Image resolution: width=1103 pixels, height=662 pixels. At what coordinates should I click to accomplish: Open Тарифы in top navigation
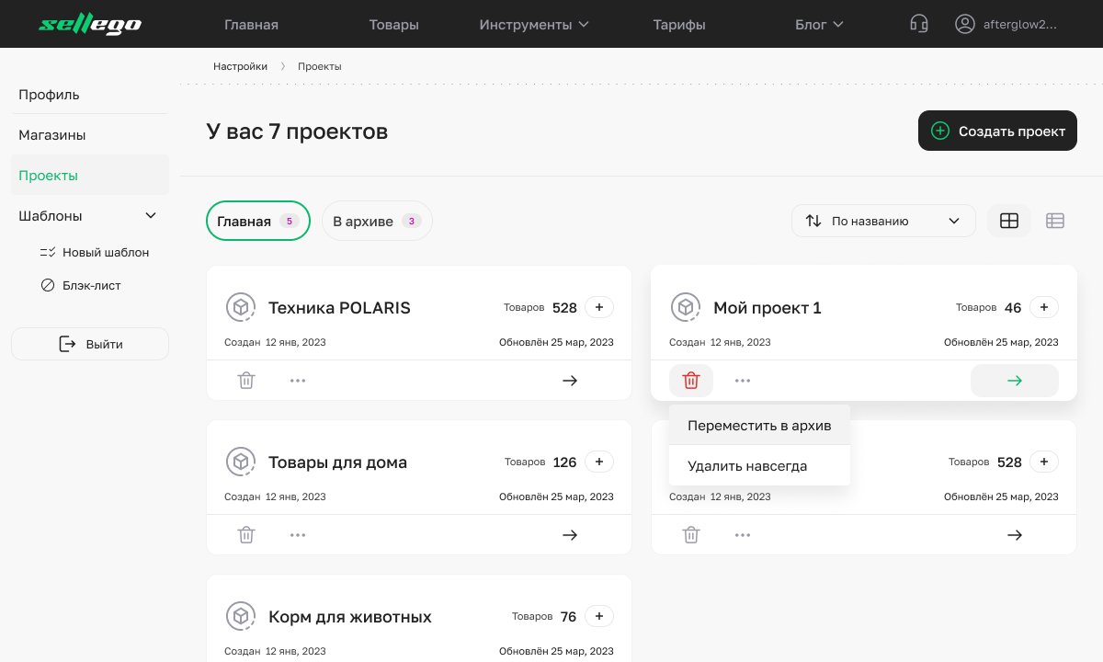pyautogui.click(x=679, y=25)
